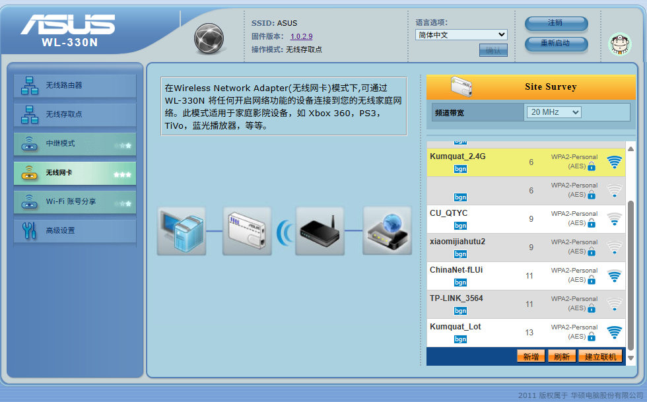Viewport: 647px width, 402px height.
Task: Open Wi-Fi 账号分享 mode via sidebar icon
Action: pyautogui.click(x=30, y=202)
